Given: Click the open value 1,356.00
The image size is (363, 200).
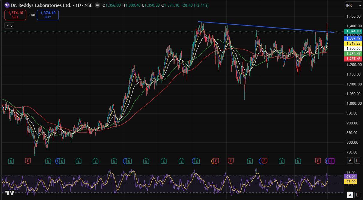Looking at the screenshot, I should [x=113, y=5].
